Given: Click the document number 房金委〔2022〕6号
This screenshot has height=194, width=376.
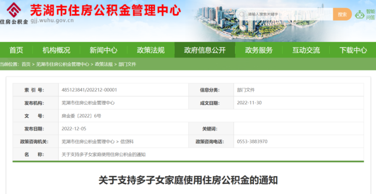Looking at the screenshot, I should [x=81, y=116].
